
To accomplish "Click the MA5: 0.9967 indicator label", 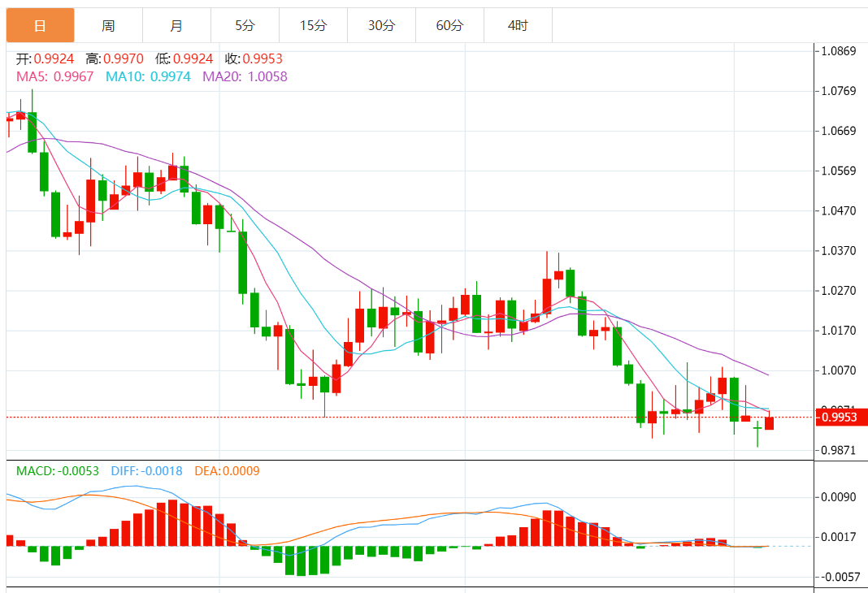I will pos(54,76).
